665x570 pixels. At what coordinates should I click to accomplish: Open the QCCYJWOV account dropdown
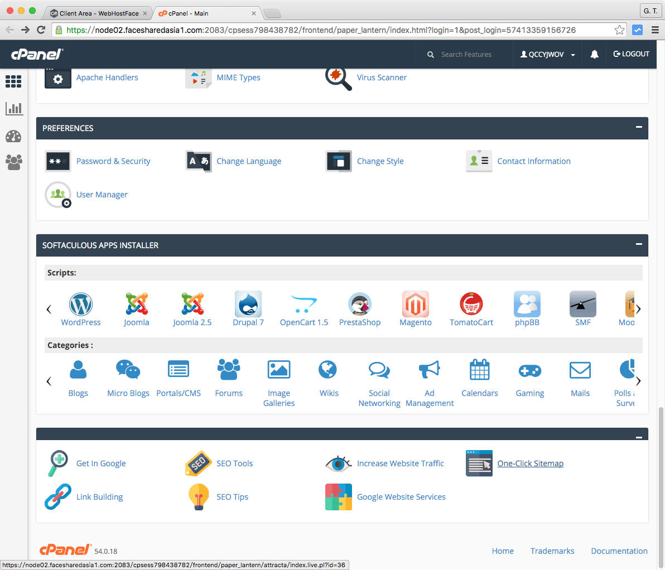(x=547, y=54)
